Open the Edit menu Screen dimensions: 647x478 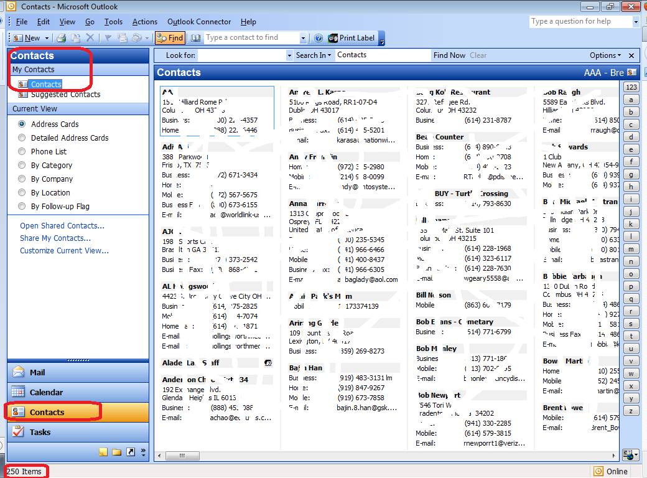[x=44, y=22]
